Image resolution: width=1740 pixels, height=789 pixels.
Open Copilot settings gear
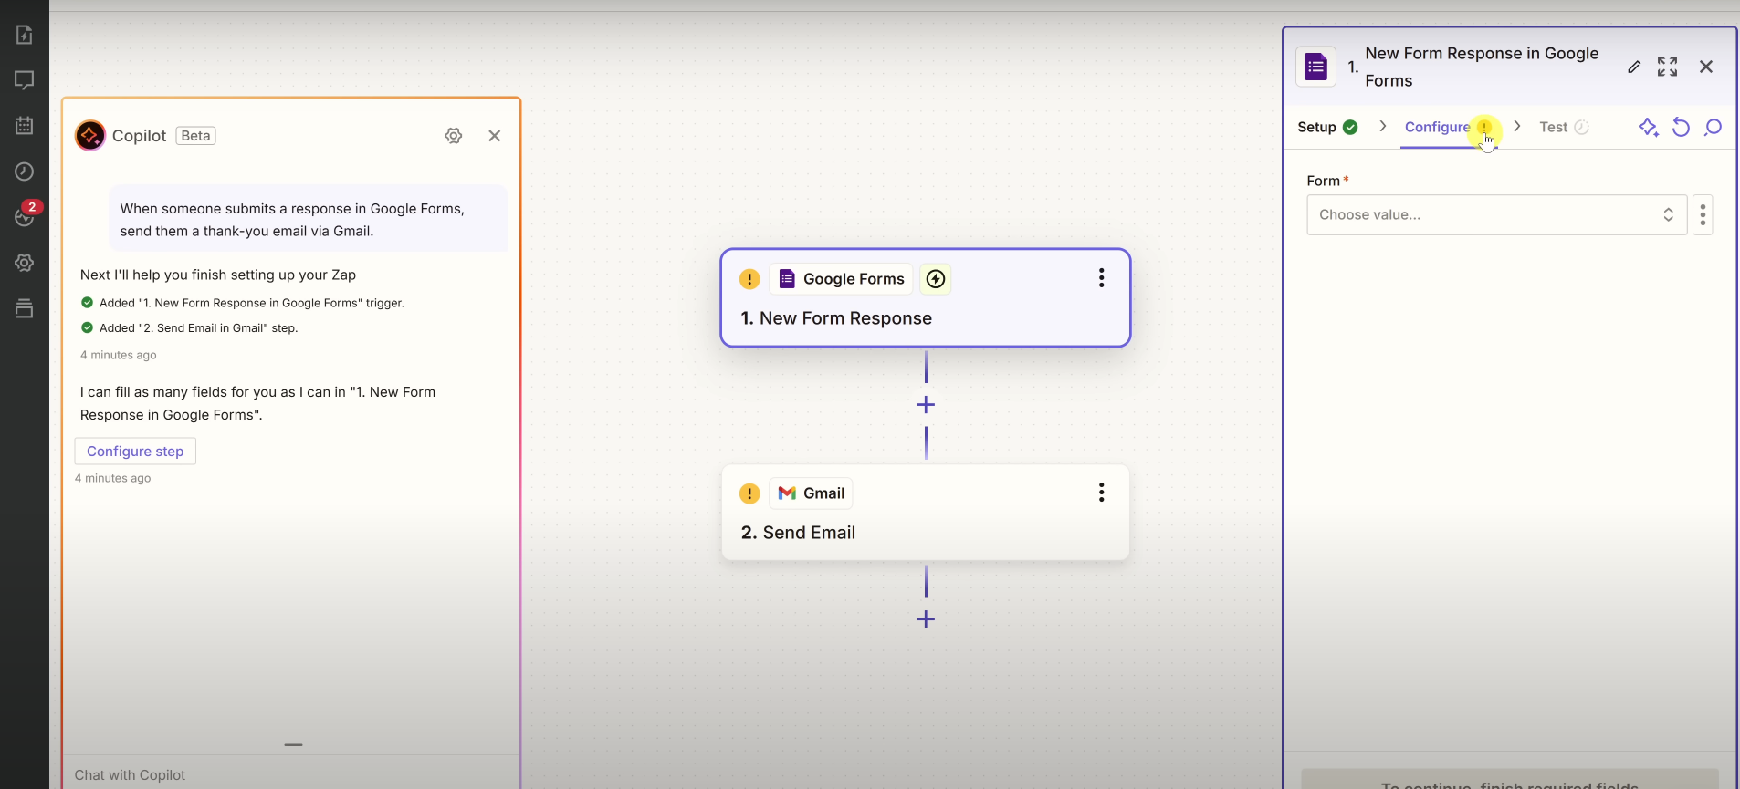click(x=454, y=136)
